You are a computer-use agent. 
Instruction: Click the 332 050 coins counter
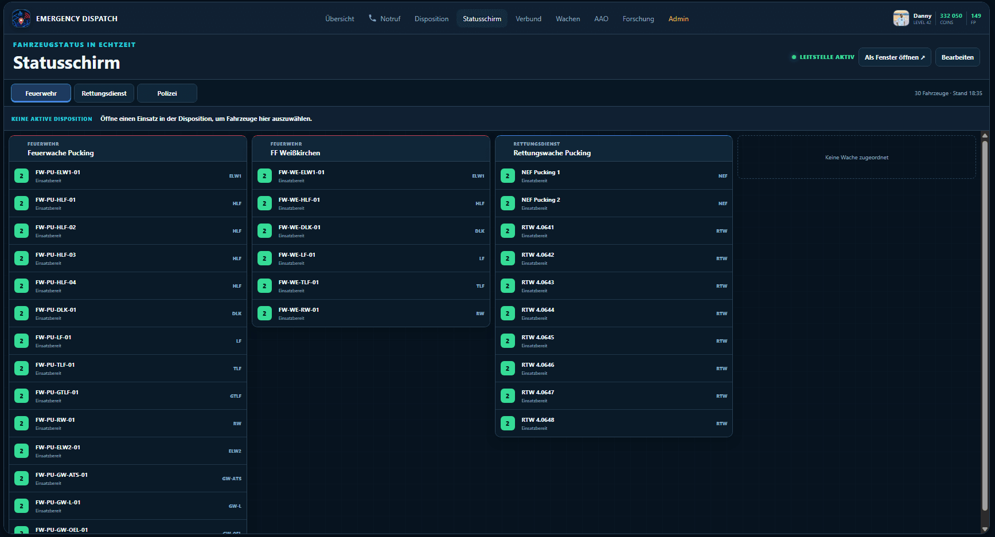click(x=951, y=19)
